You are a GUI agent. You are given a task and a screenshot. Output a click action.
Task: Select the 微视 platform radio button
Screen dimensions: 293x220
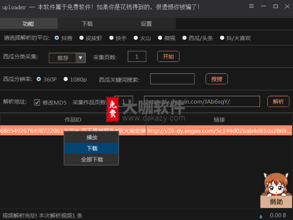tap(160, 38)
